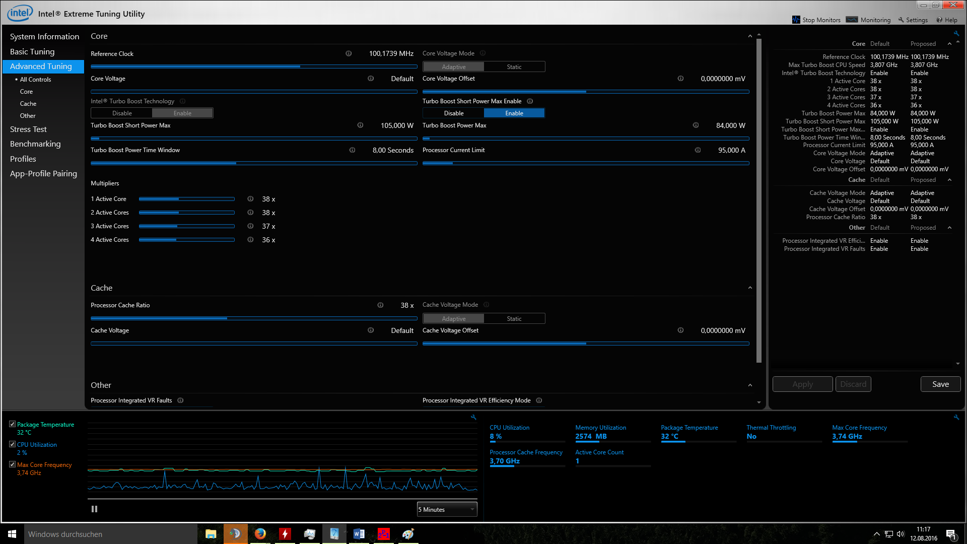Switch to the Benchmarking section
The height and width of the screenshot is (544, 967).
35,144
